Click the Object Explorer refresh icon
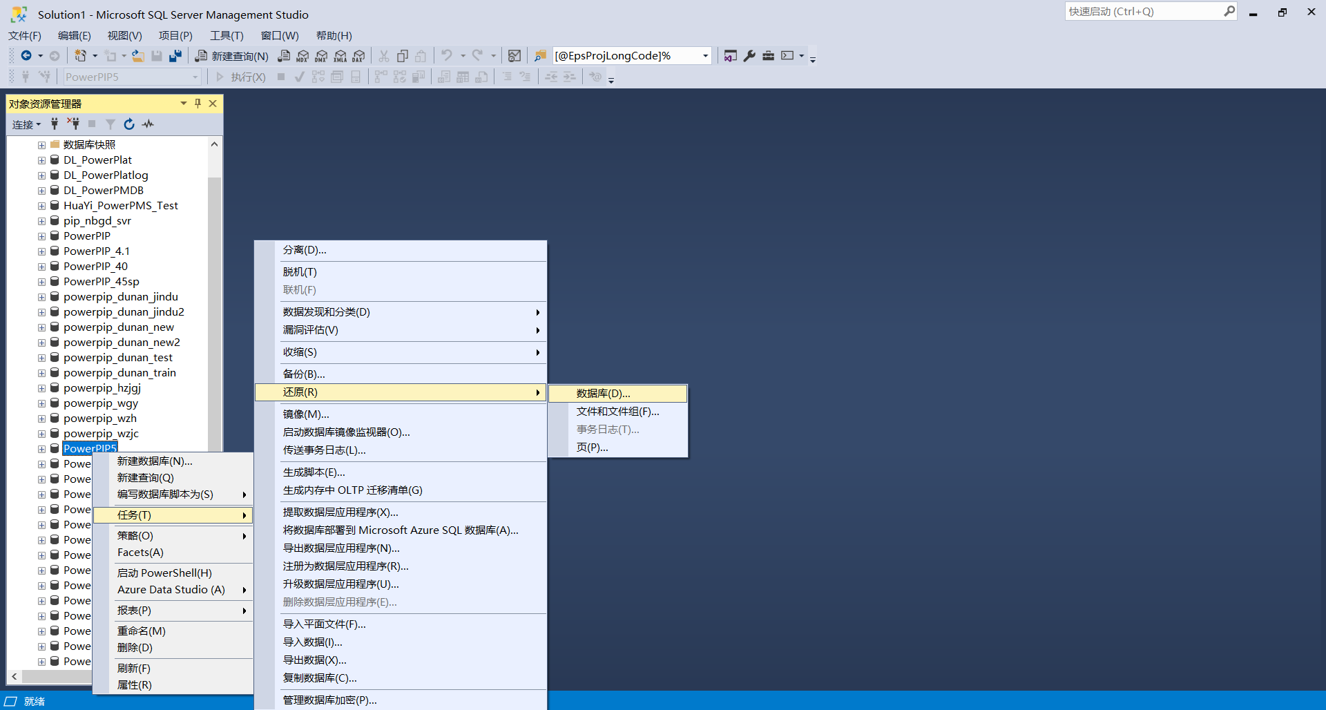The width and height of the screenshot is (1326, 710). click(x=129, y=124)
